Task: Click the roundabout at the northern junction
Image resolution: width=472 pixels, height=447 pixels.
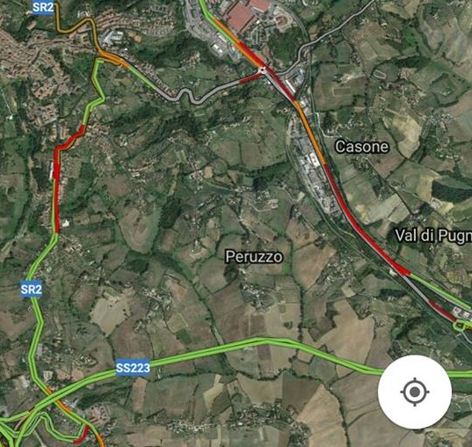Action: coord(261,70)
